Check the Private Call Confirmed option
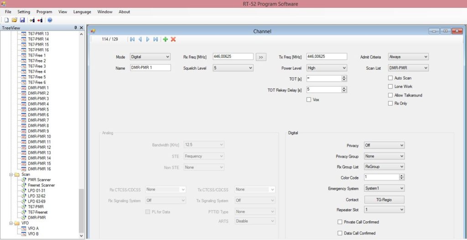Screen dimensions: 467x240 coord(340,222)
